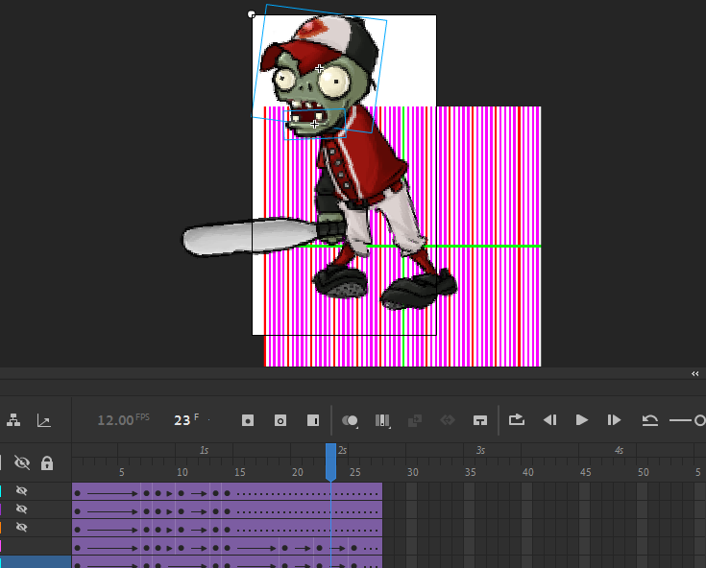Adjust the timeline zoom slider handle
This screenshot has height=568, width=706.
[699, 420]
